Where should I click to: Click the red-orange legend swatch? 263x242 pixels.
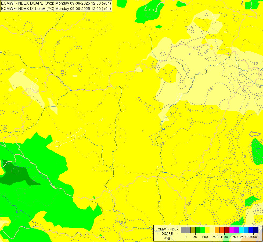tap(222, 230)
